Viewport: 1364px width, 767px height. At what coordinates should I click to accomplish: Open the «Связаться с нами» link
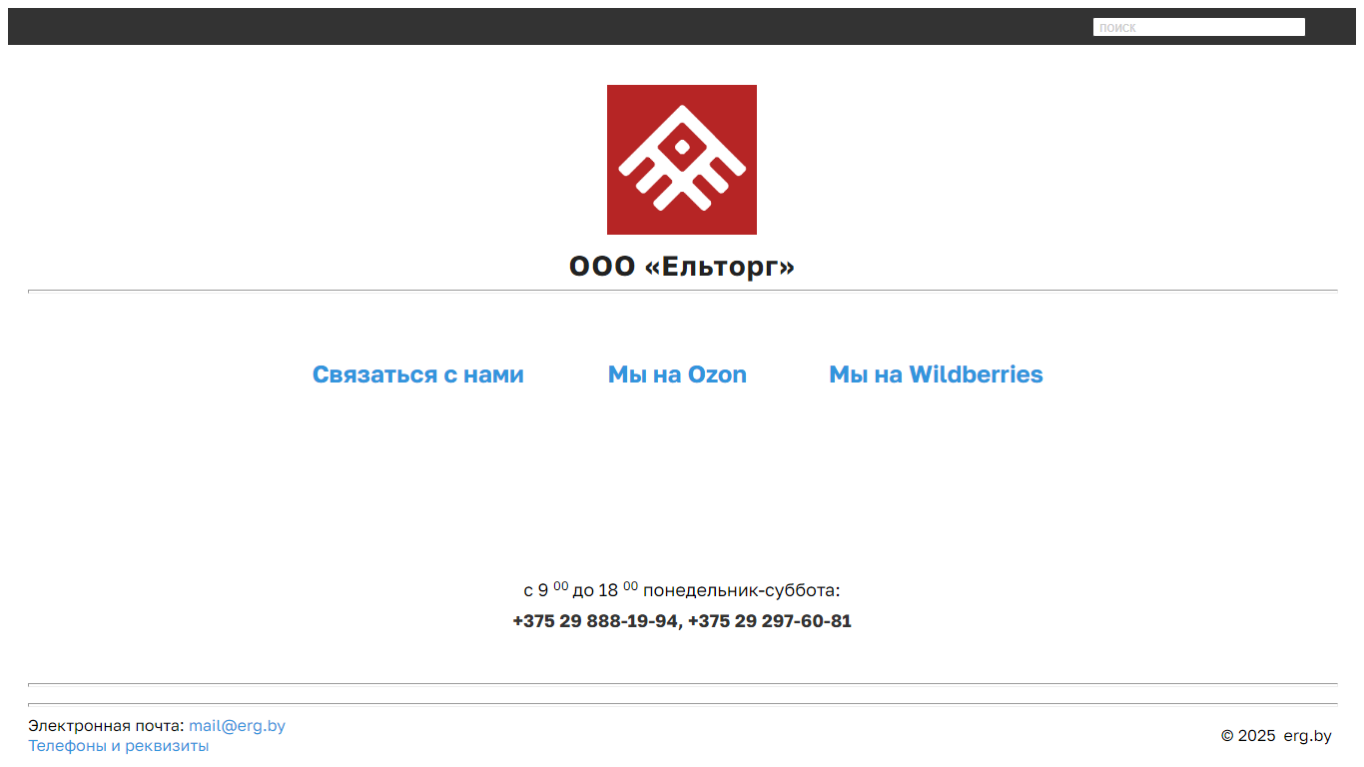click(x=417, y=375)
